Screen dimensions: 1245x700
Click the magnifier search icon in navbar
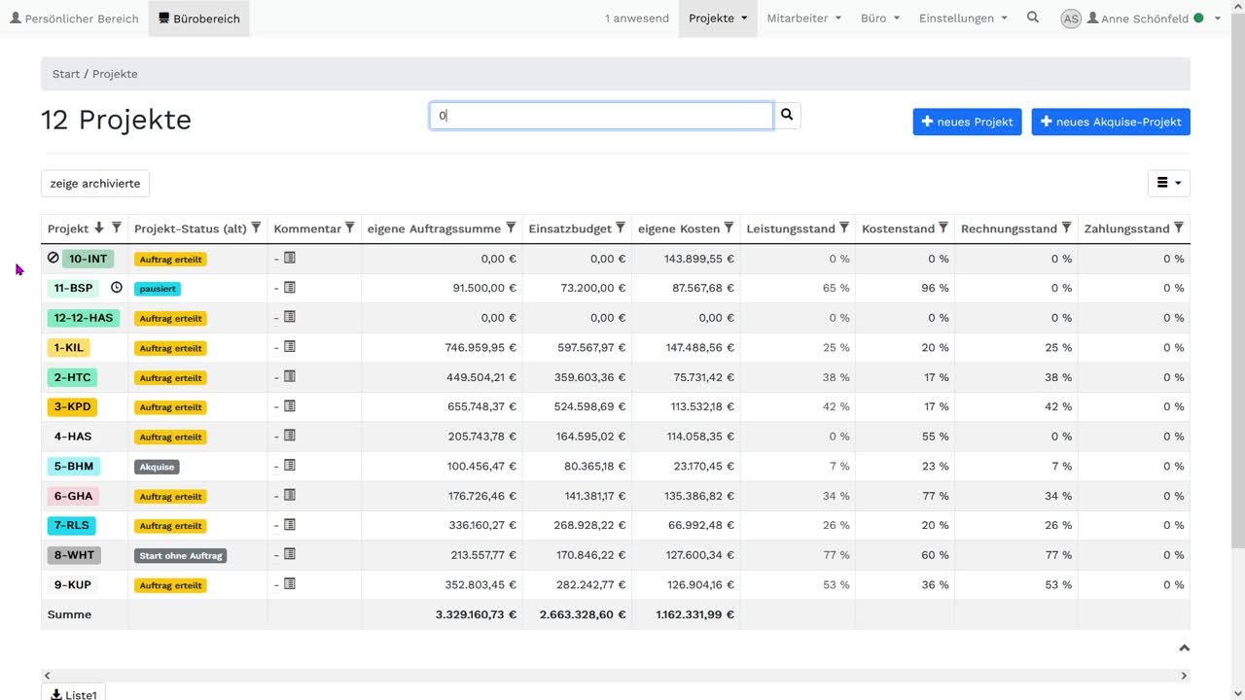pyautogui.click(x=1033, y=17)
